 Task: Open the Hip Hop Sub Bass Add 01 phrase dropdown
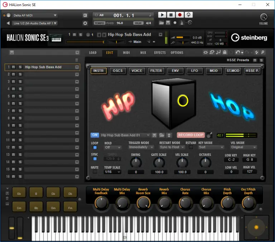(x=125, y=135)
